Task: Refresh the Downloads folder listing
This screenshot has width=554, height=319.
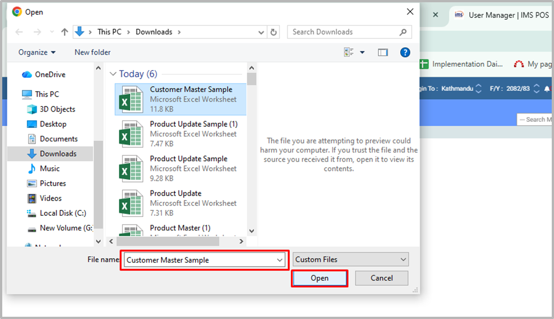Action: coord(273,32)
